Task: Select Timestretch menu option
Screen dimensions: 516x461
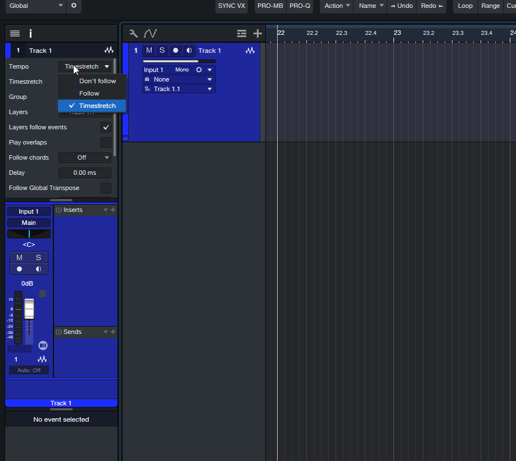Action: 92,106
